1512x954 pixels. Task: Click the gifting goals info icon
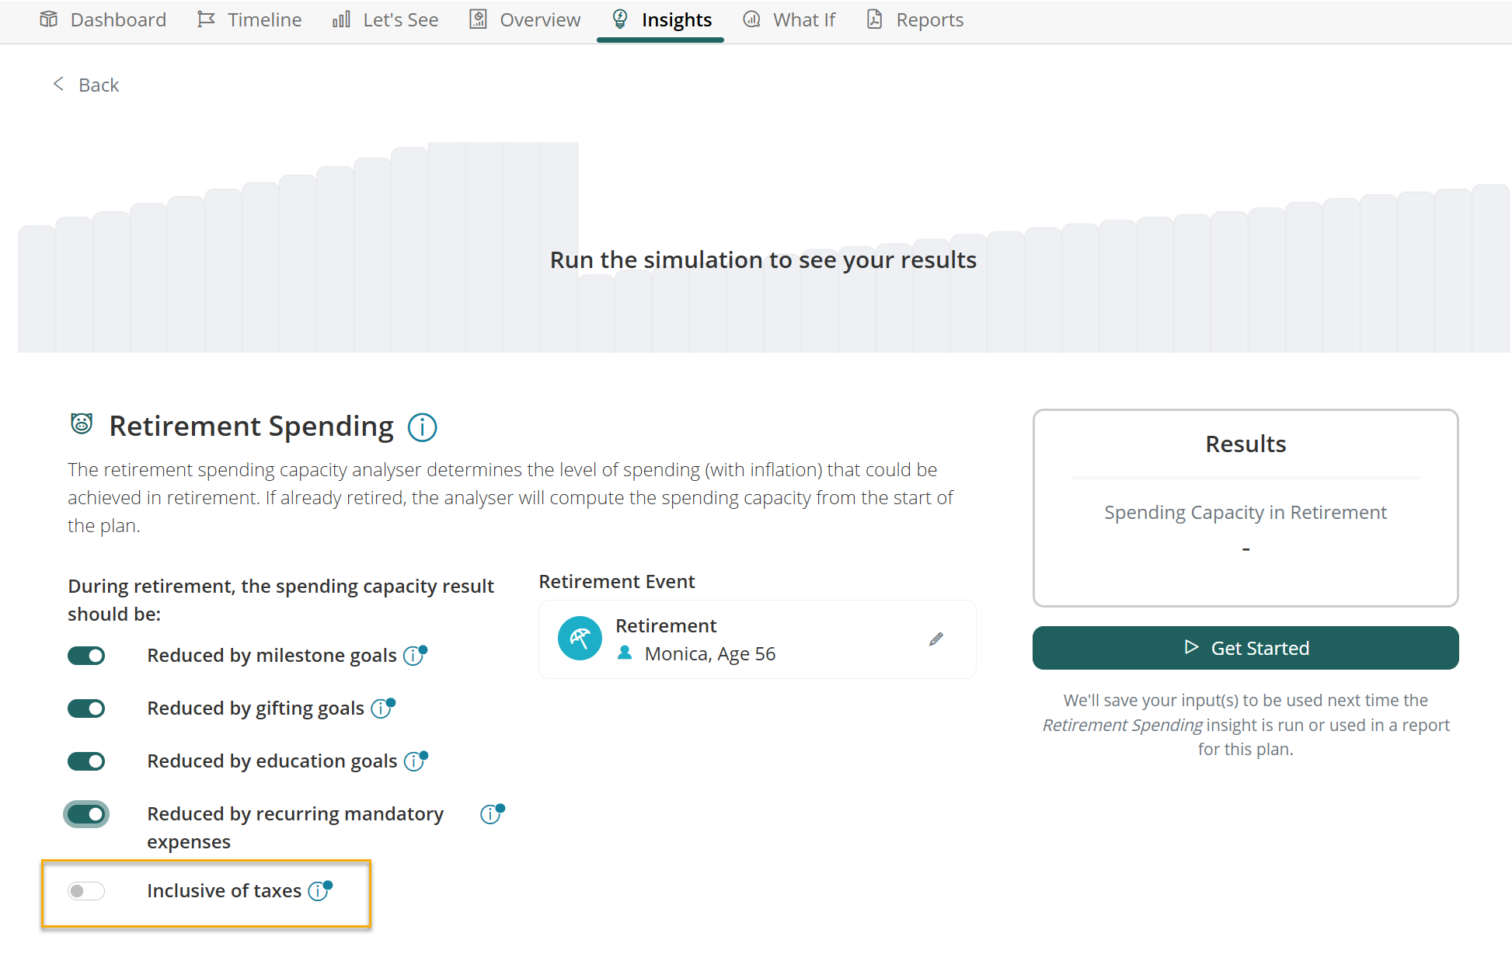[381, 709]
